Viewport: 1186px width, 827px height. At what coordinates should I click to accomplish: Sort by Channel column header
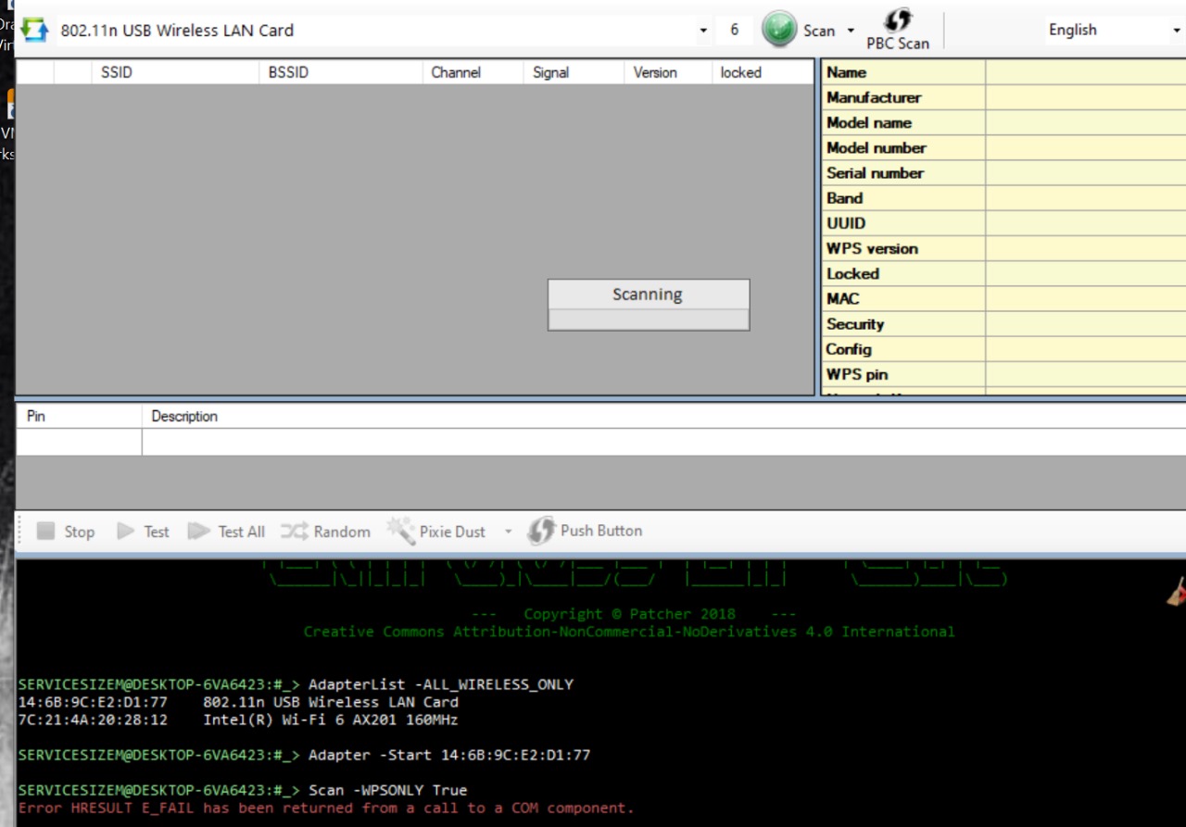pos(473,72)
